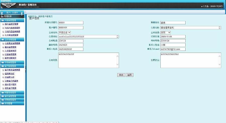Click the 联系人姓名 field
Image resolution: width=226 pixels, height=123 pixels.
coord(173,45)
